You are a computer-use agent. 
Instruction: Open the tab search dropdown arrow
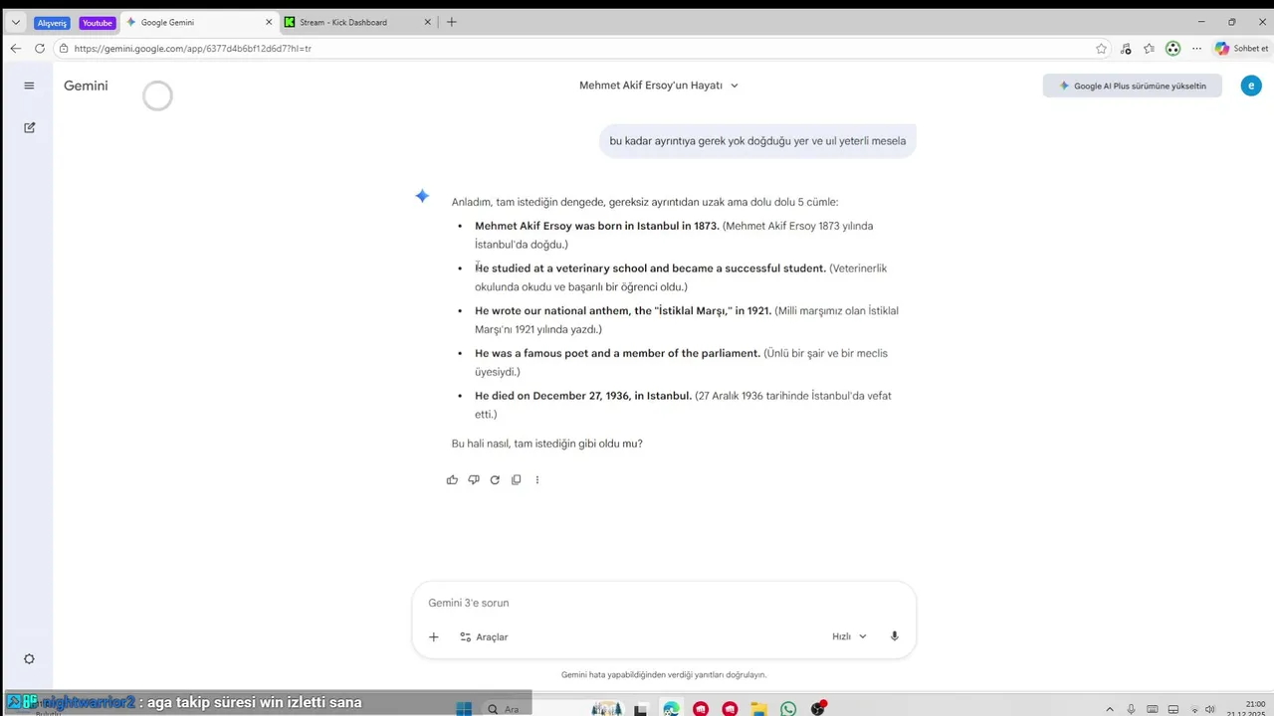tap(15, 22)
